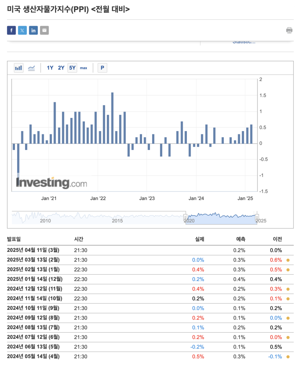Open the partially visible Statistic... link
299x368 pixels.
pyautogui.click(x=244, y=42)
